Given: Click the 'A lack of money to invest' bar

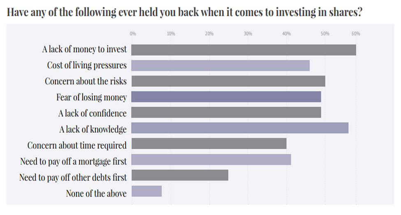Looking at the screenshot, I should coord(243,50).
